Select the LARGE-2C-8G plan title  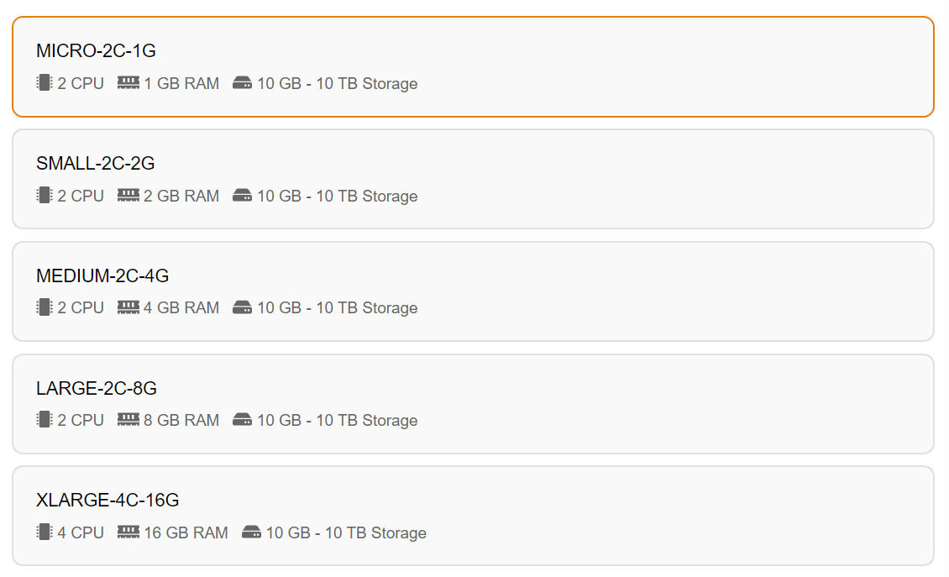tap(97, 388)
